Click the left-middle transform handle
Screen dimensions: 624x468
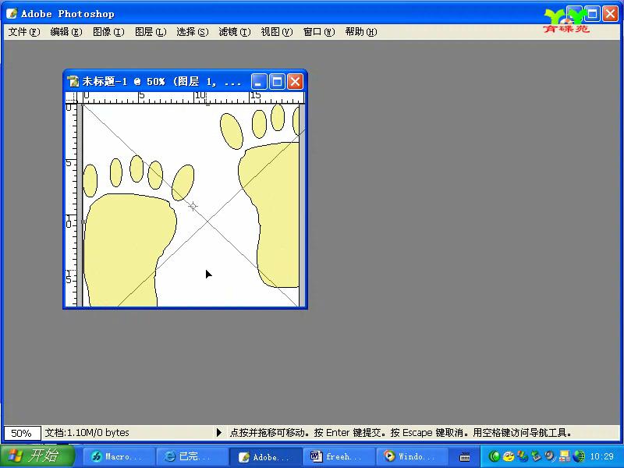click(x=83, y=222)
